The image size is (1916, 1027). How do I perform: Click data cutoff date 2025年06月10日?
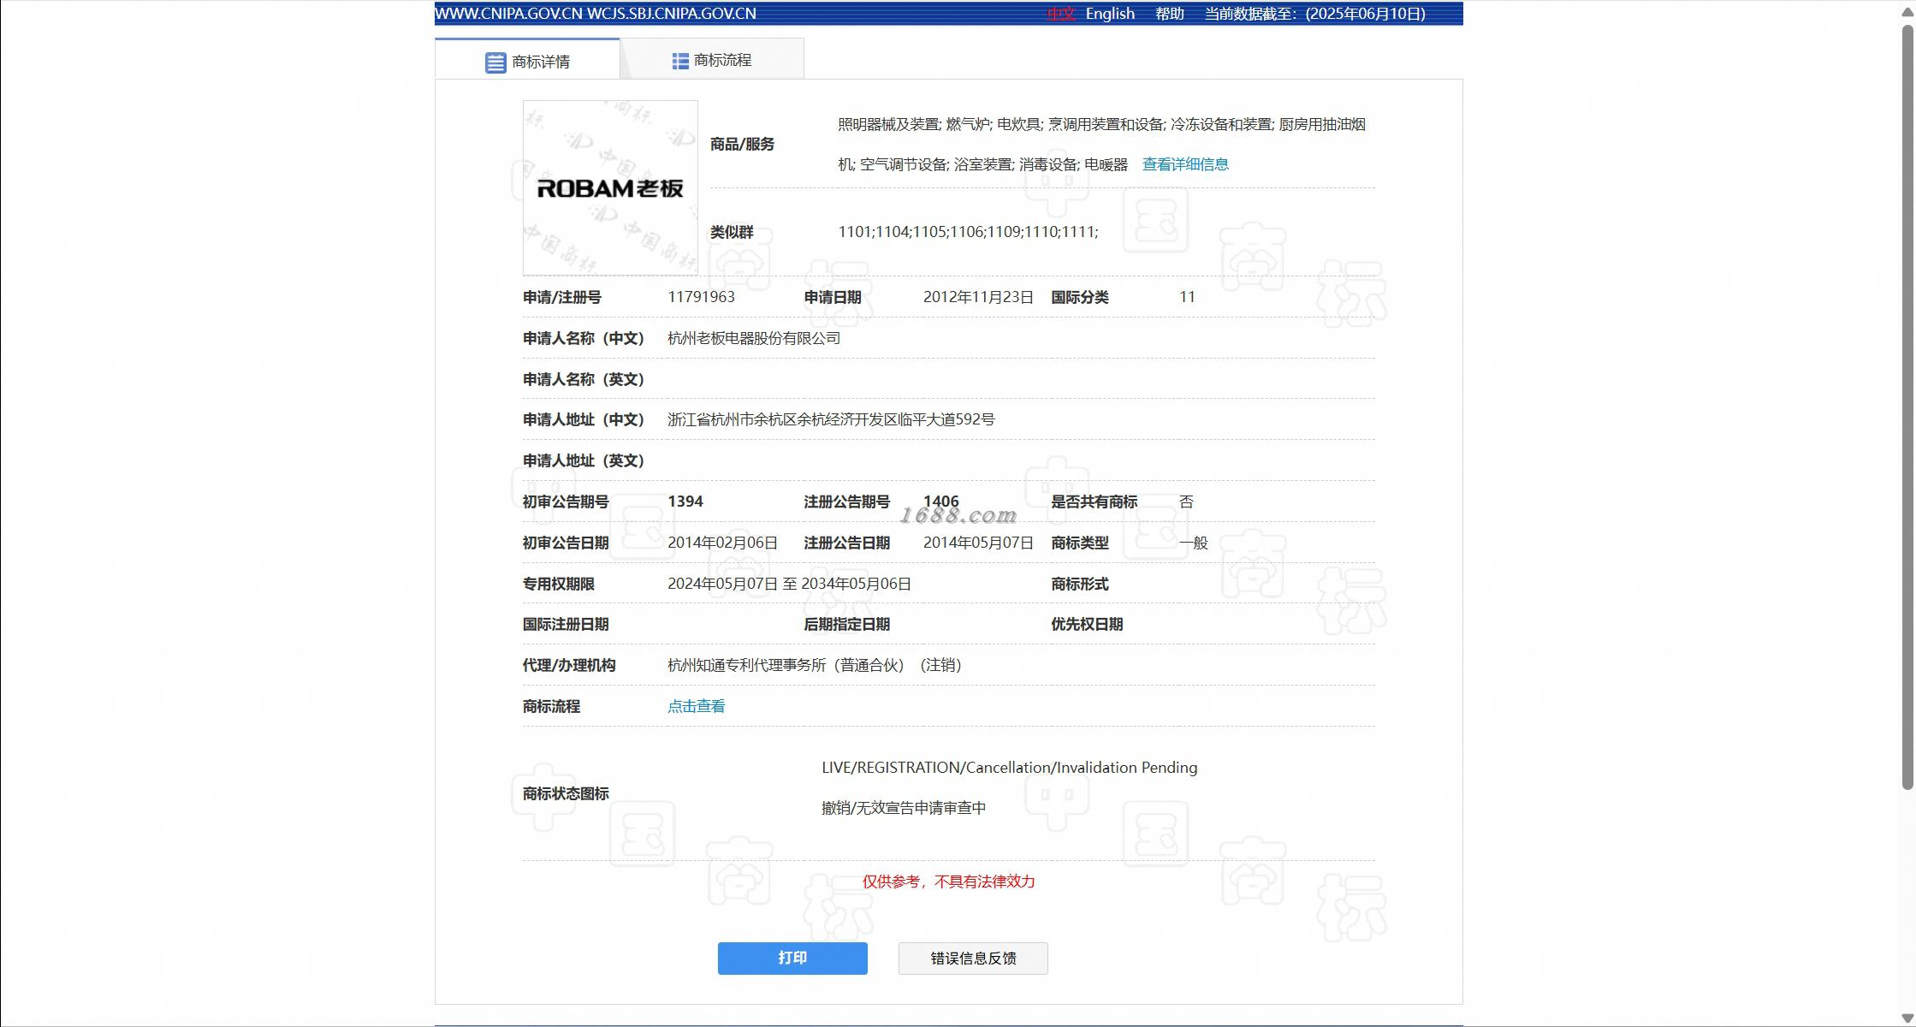(x=1365, y=14)
